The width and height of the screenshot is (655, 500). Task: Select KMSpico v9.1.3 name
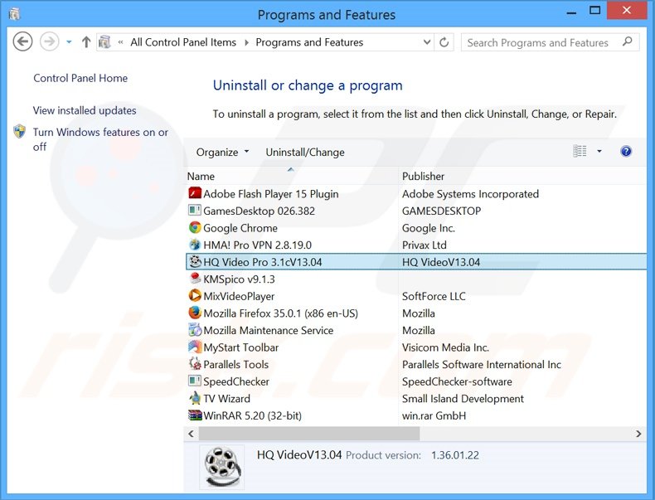pos(239,279)
